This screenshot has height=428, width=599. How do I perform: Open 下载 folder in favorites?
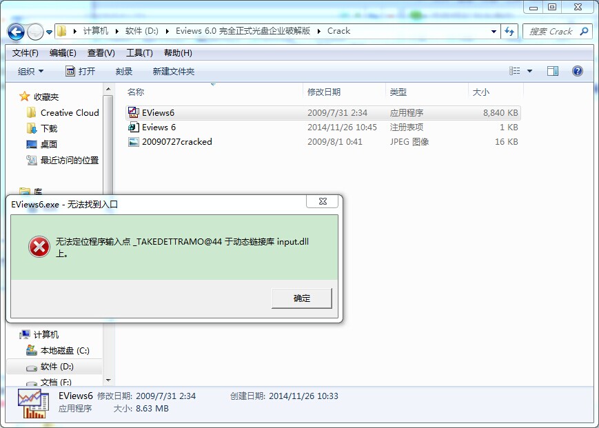(49, 129)
